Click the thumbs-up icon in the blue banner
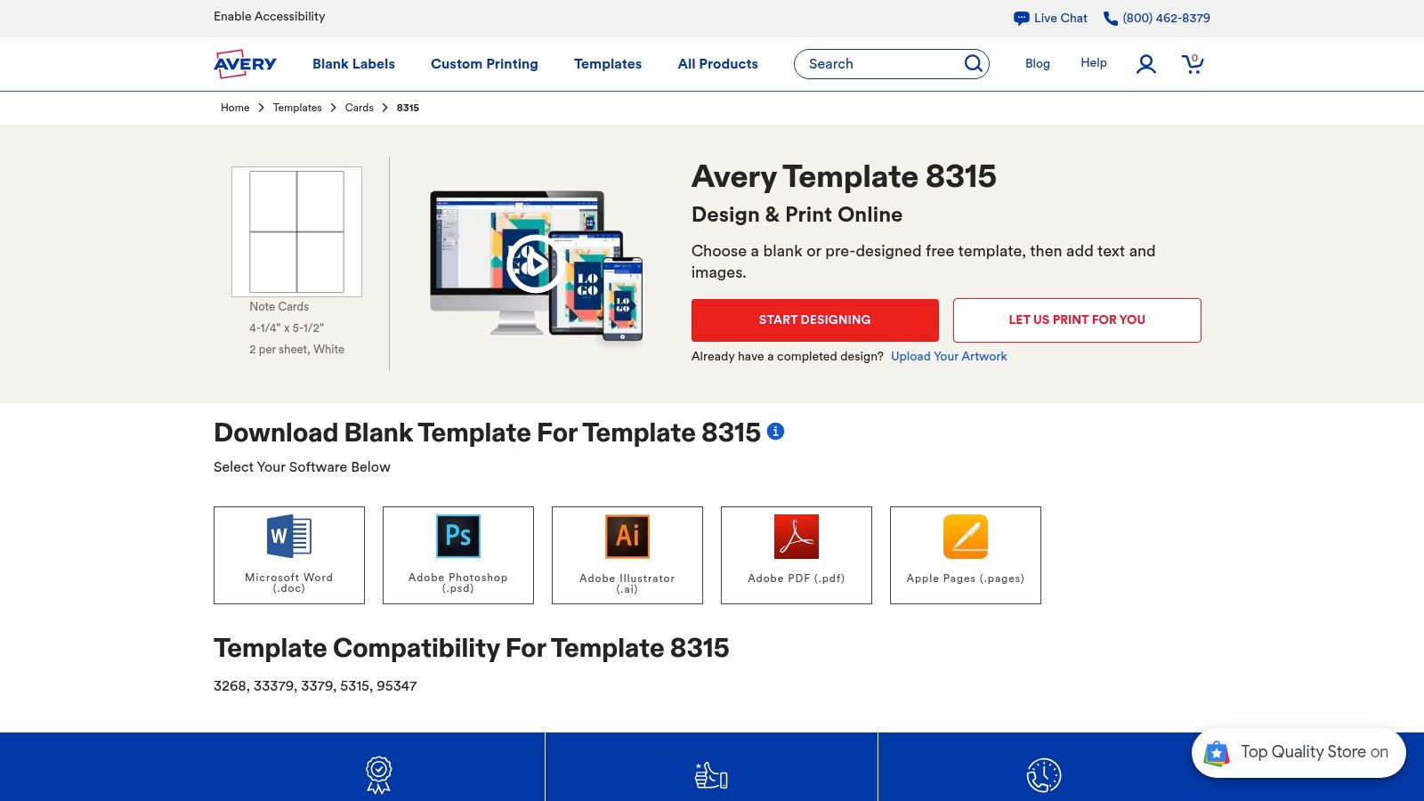 [711, 775]
